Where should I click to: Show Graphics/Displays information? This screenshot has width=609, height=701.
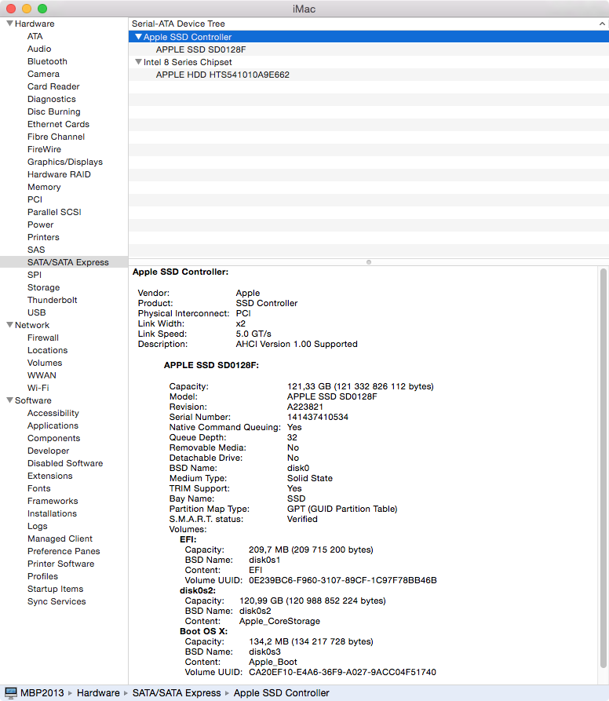click(65, 162)
